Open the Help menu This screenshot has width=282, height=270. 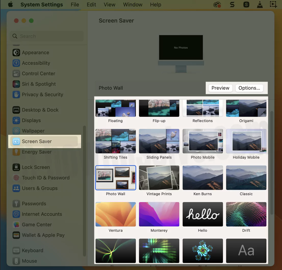tap(156, 5)
